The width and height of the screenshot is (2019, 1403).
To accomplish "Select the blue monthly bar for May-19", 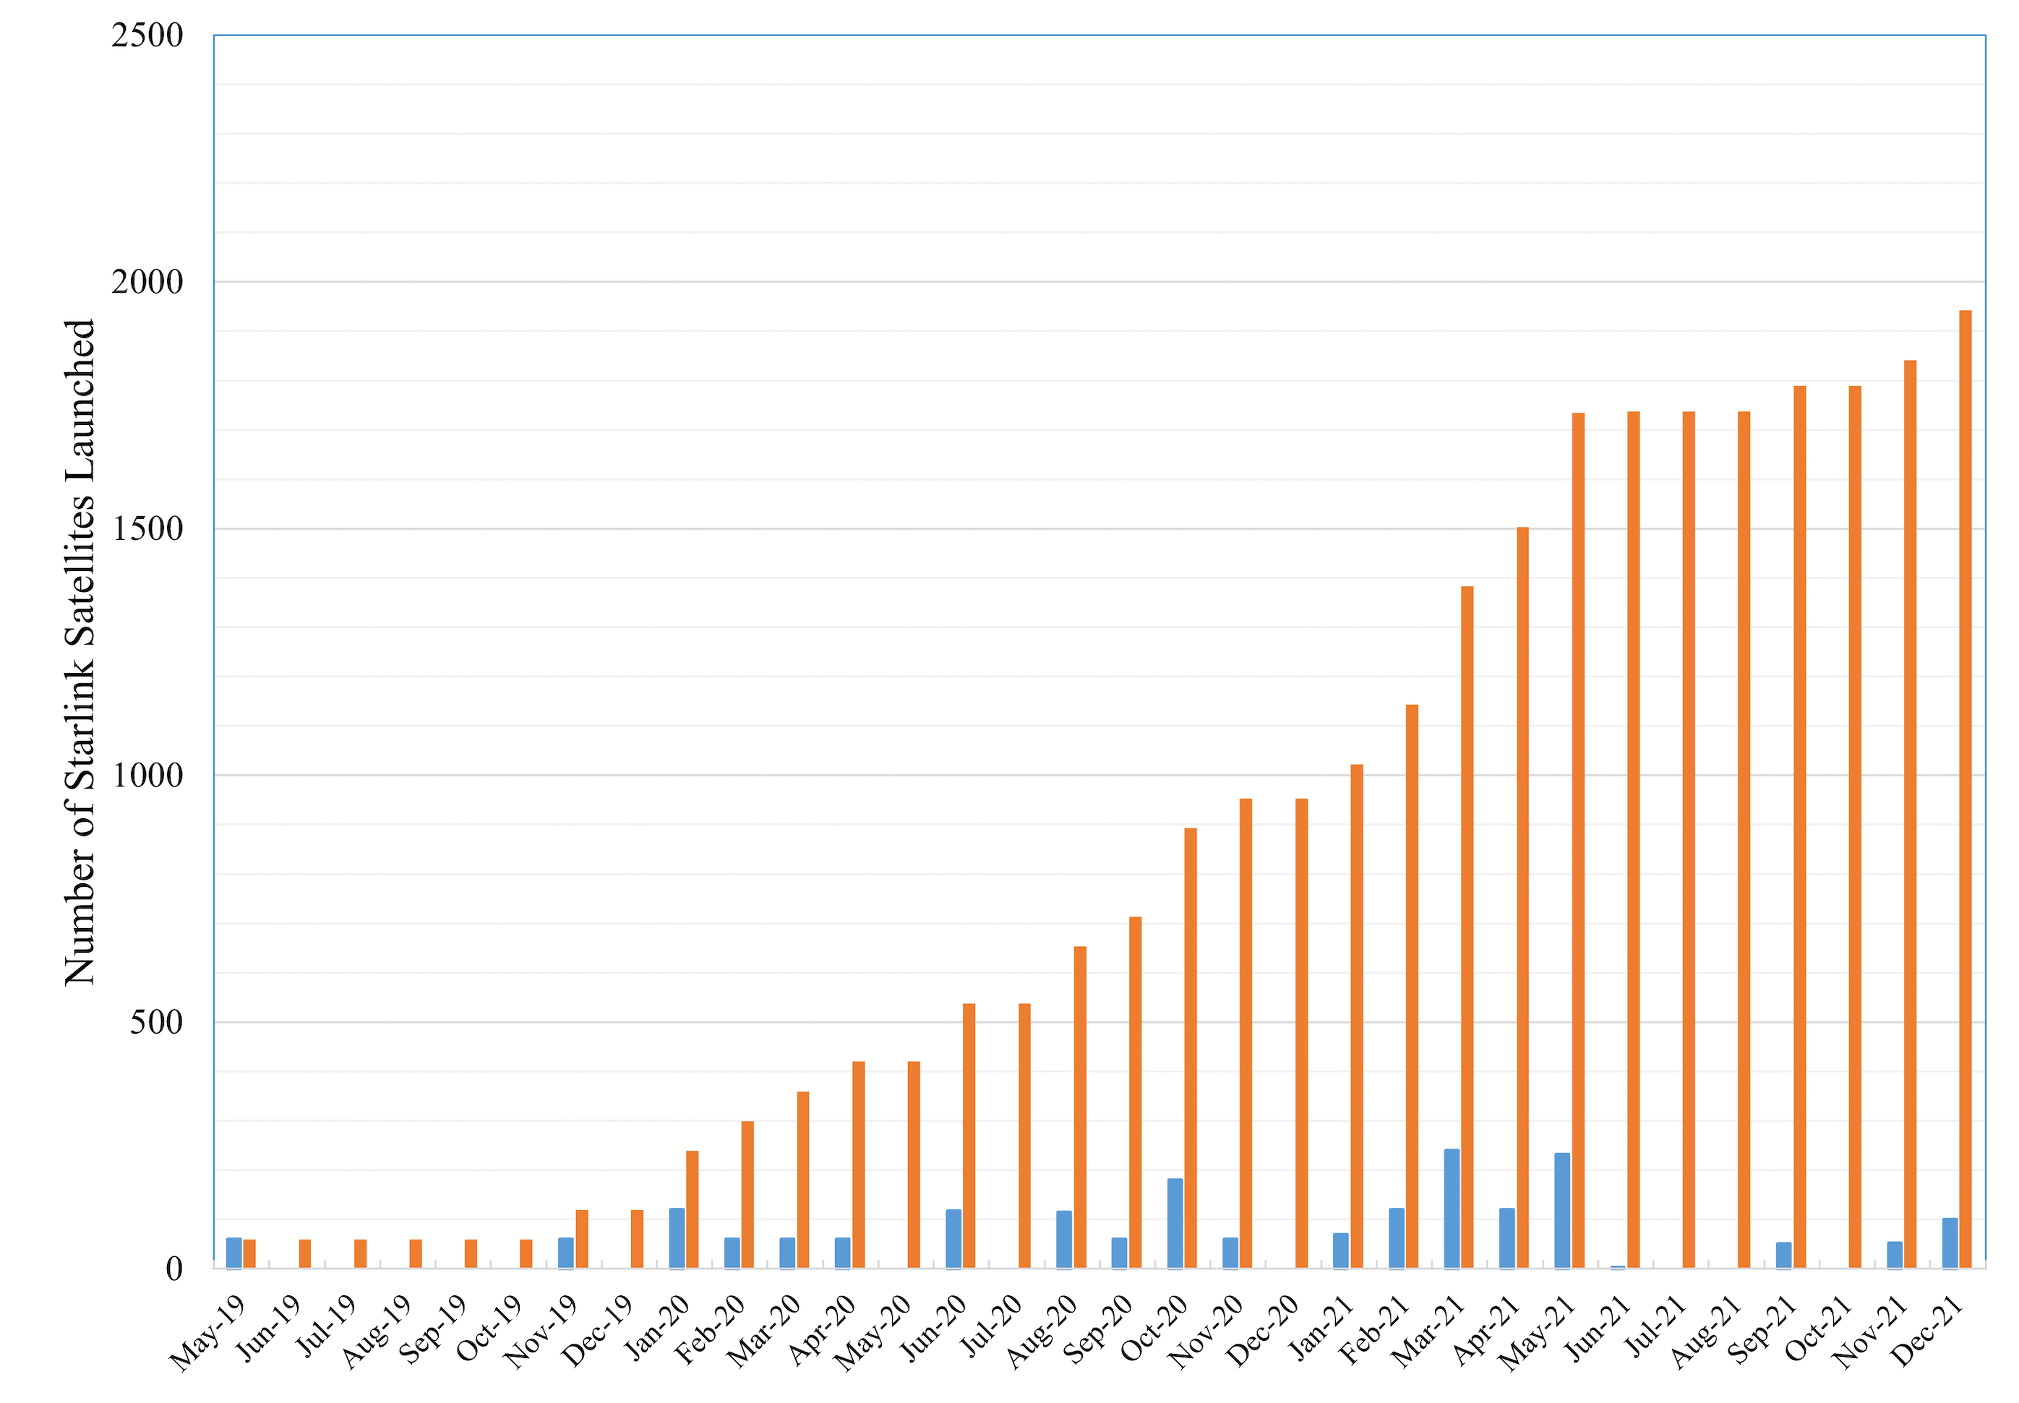I will (x=233, y=1253).
